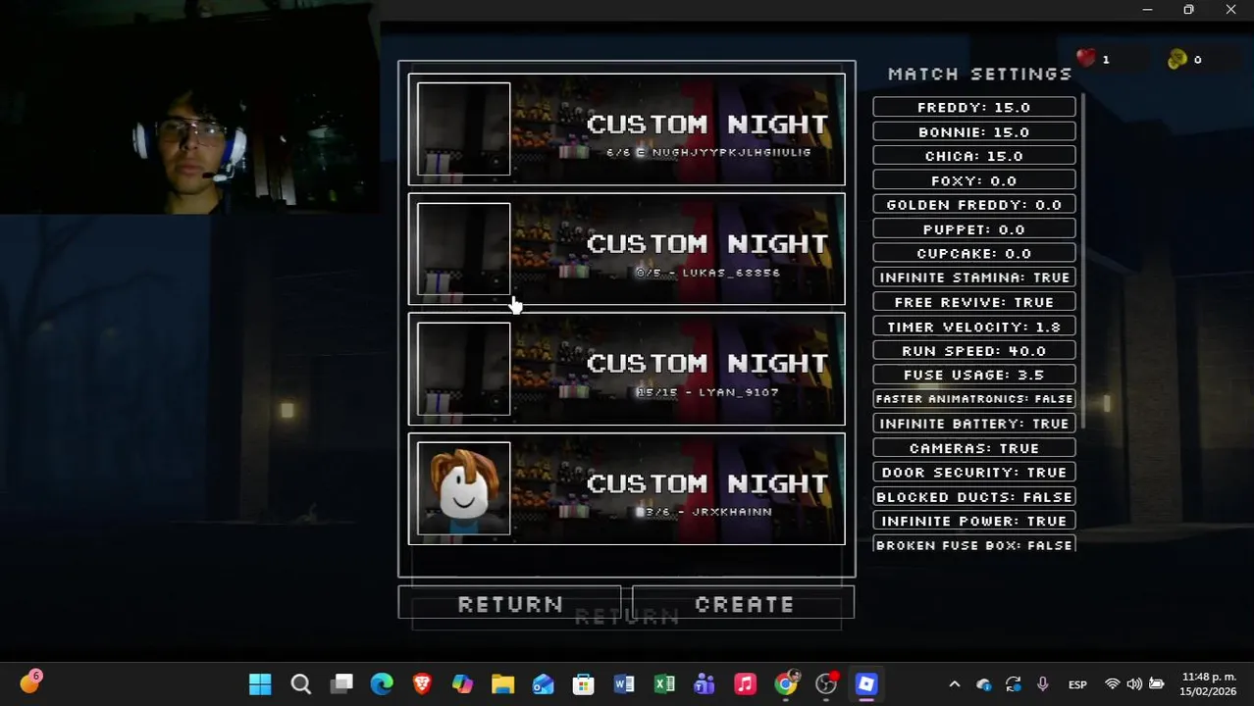The width and height of the screenshot is (1254, 706).
Task: Select the Roblox taskbar icon
Action: 866,684
